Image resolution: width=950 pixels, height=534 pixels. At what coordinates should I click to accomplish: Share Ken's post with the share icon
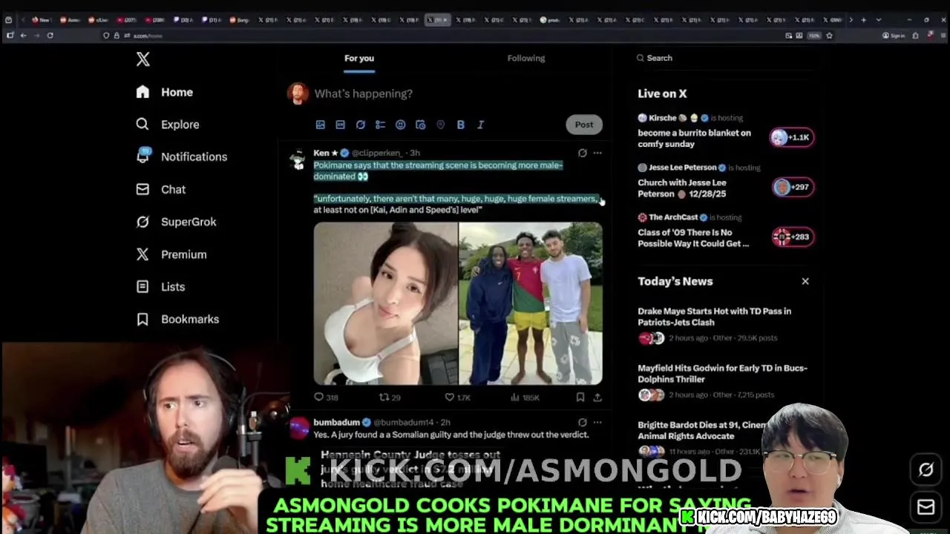[x=597, y=398]
